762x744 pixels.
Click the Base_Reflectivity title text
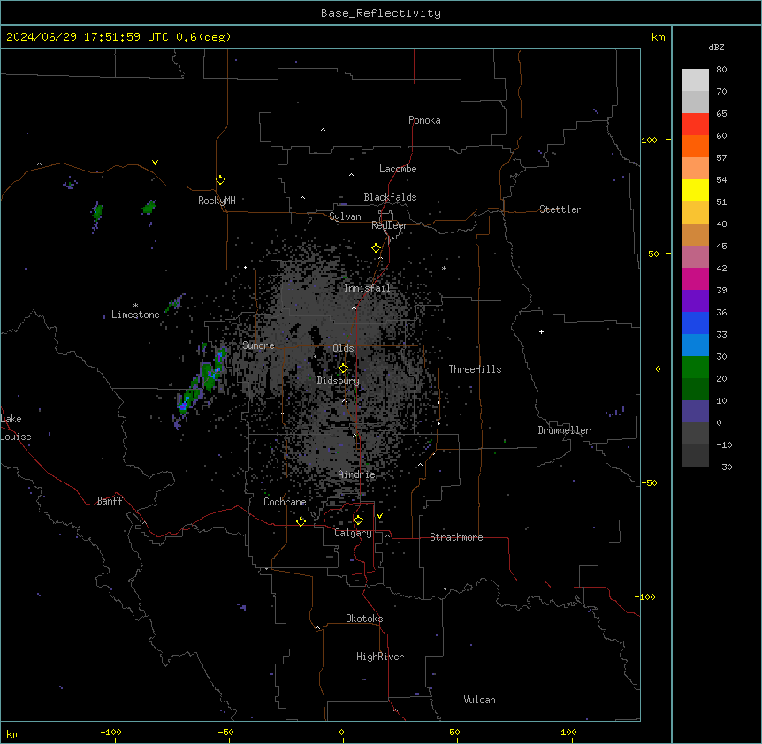coord(381,13)
